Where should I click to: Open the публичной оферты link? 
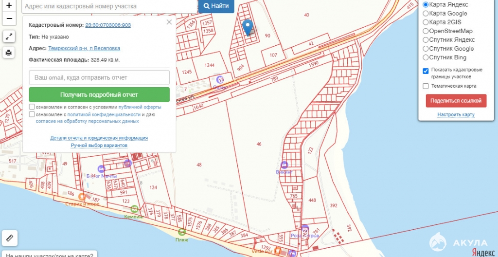(x=140, y=107)
